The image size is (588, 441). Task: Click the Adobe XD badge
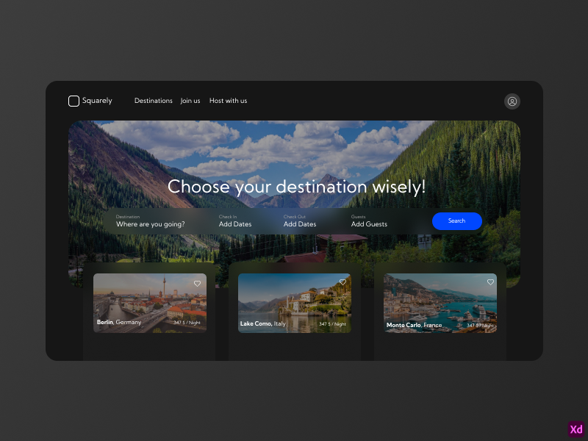(x=576, y=430)
